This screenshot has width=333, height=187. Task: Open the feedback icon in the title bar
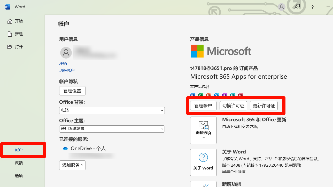pos(297,7)
